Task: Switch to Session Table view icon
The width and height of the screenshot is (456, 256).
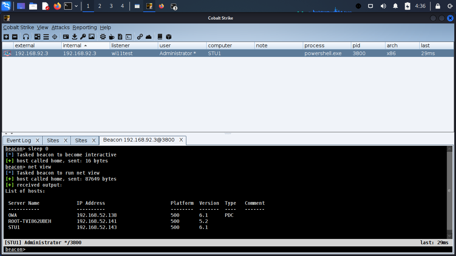Action: [46, 37]
